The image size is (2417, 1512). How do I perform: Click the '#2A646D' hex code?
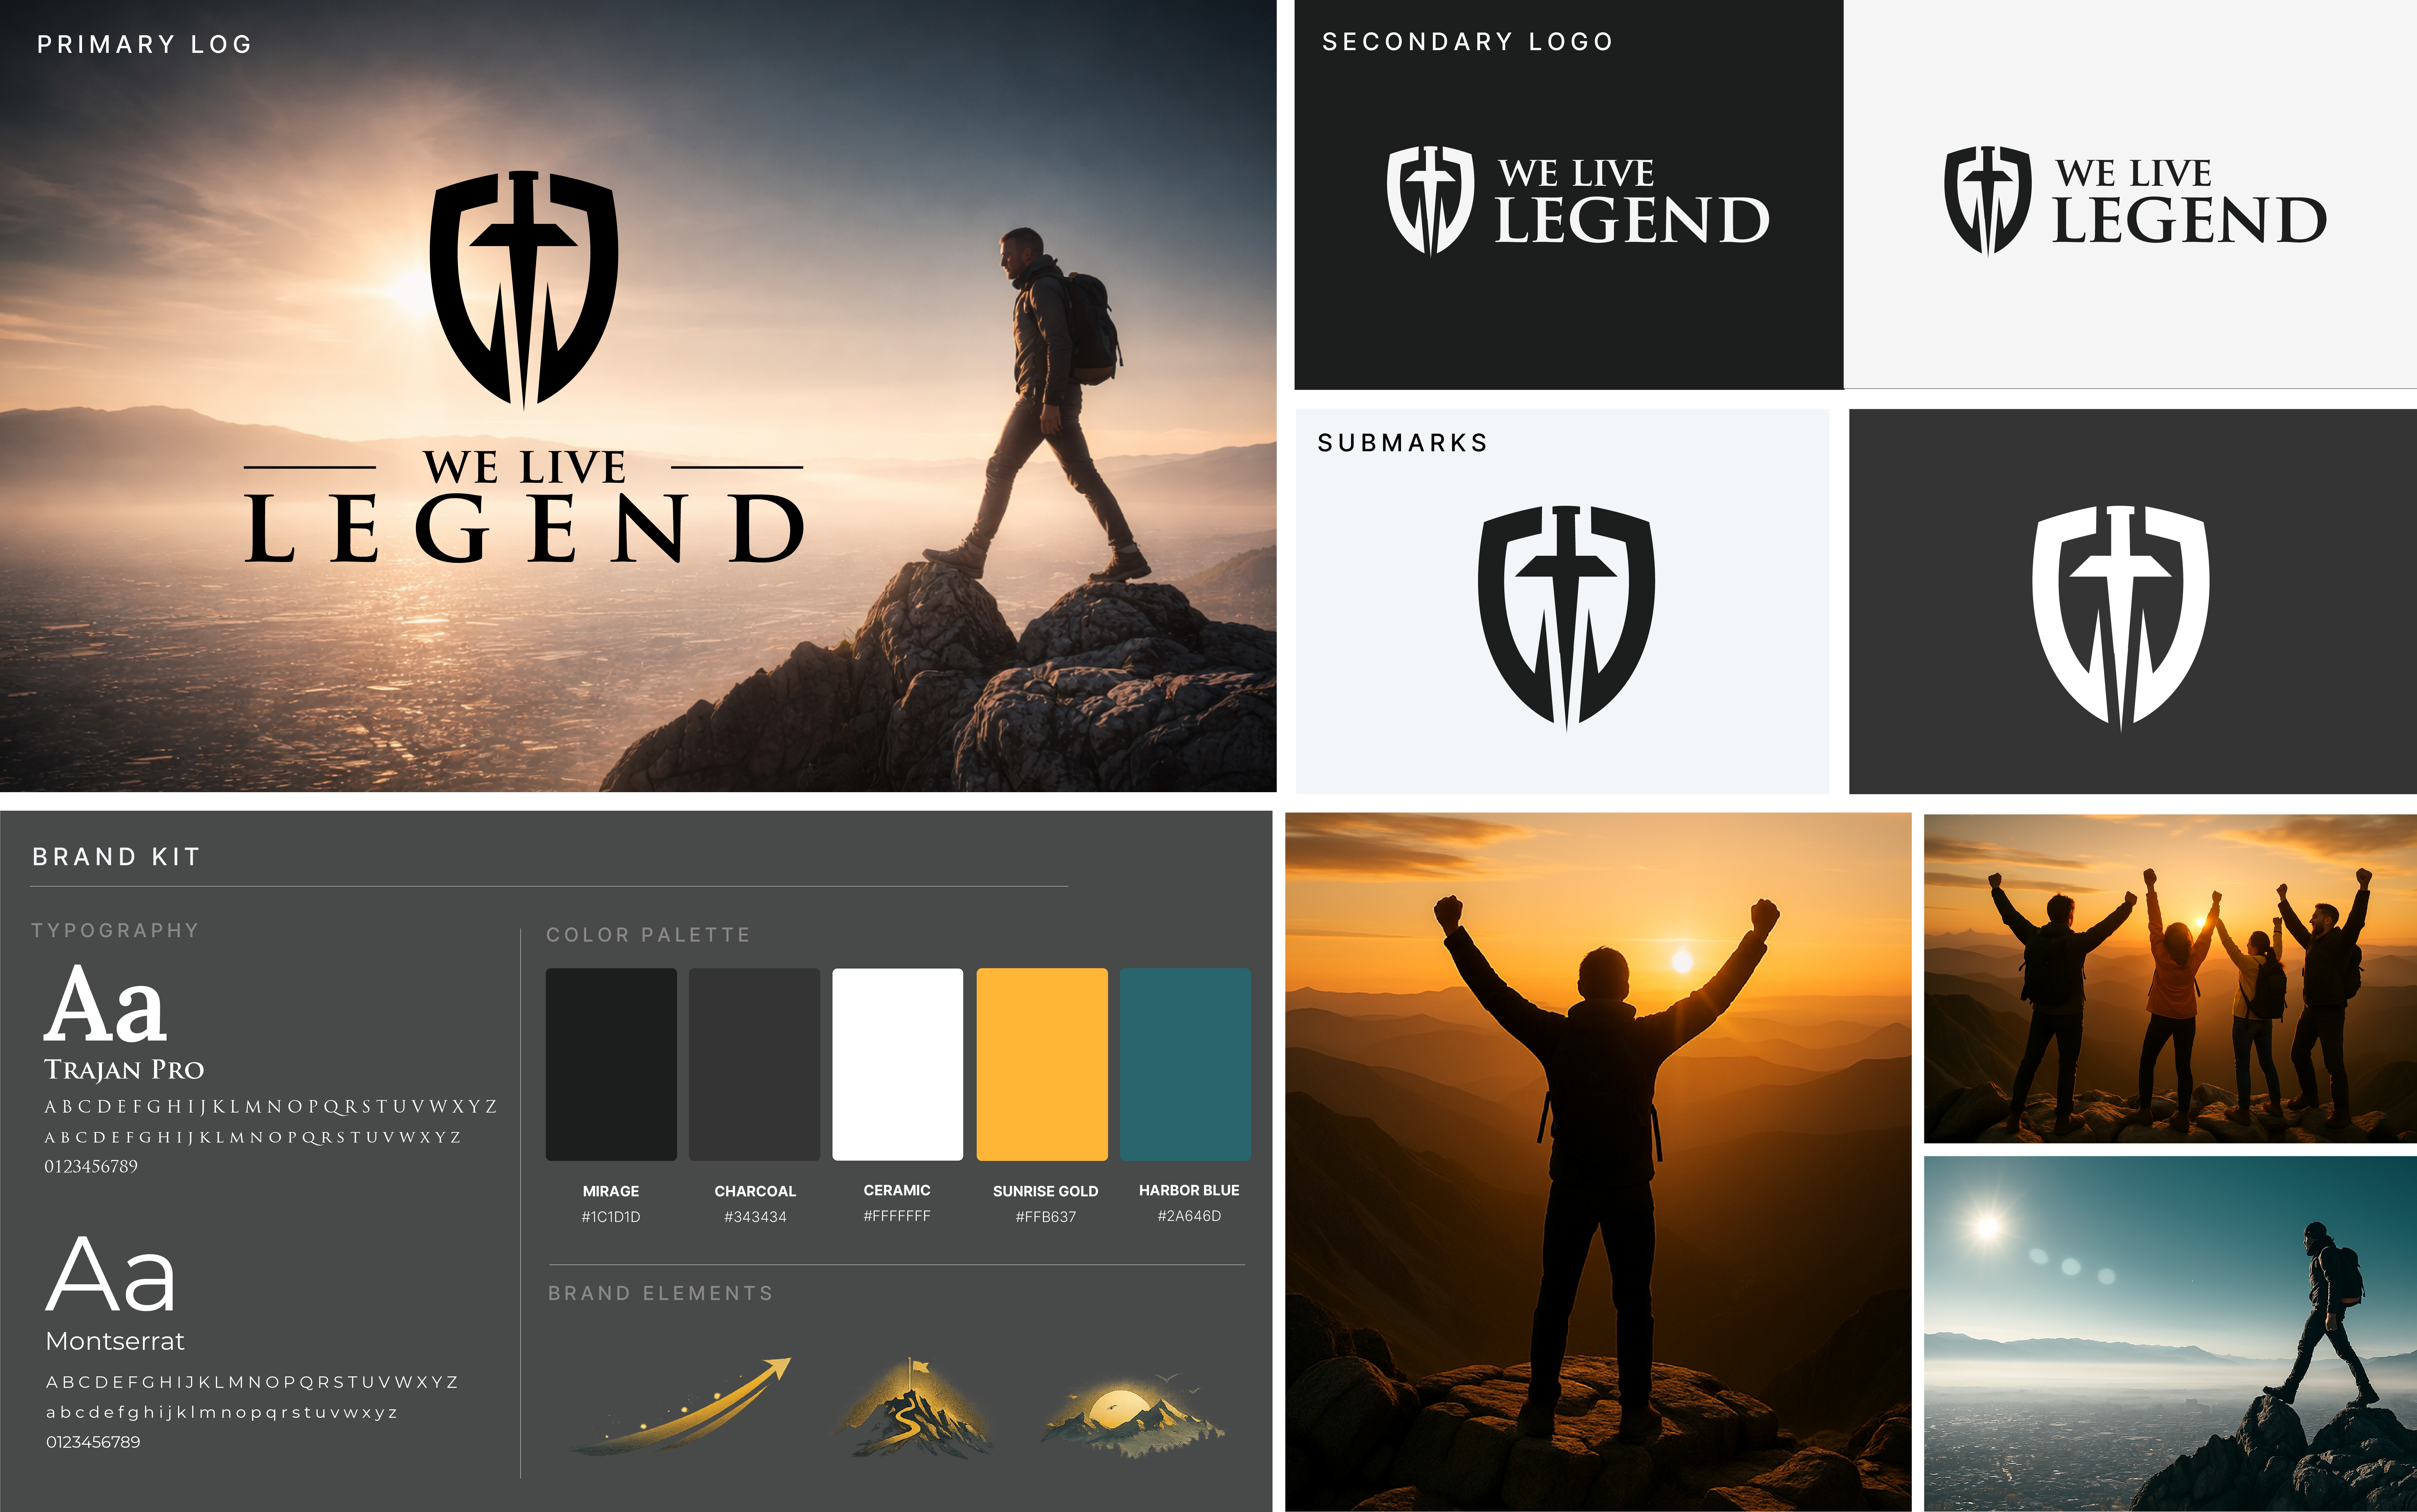[x=1189, y=1216]
